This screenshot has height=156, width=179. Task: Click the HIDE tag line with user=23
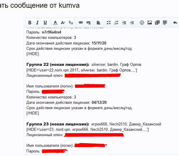tap(88, 129)
